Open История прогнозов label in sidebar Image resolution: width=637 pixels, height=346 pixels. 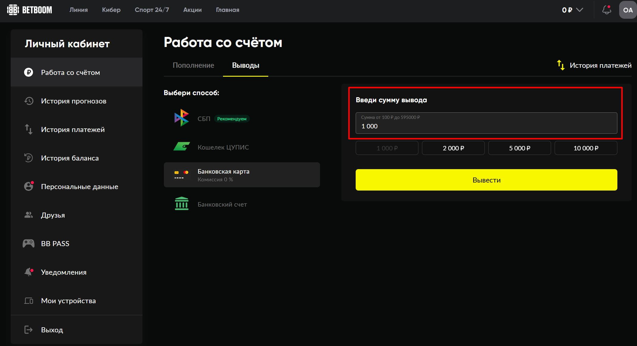(x=73, y=101)
